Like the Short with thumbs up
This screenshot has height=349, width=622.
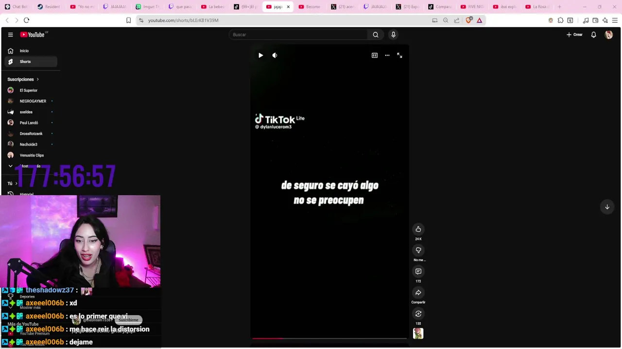[418, 229]
